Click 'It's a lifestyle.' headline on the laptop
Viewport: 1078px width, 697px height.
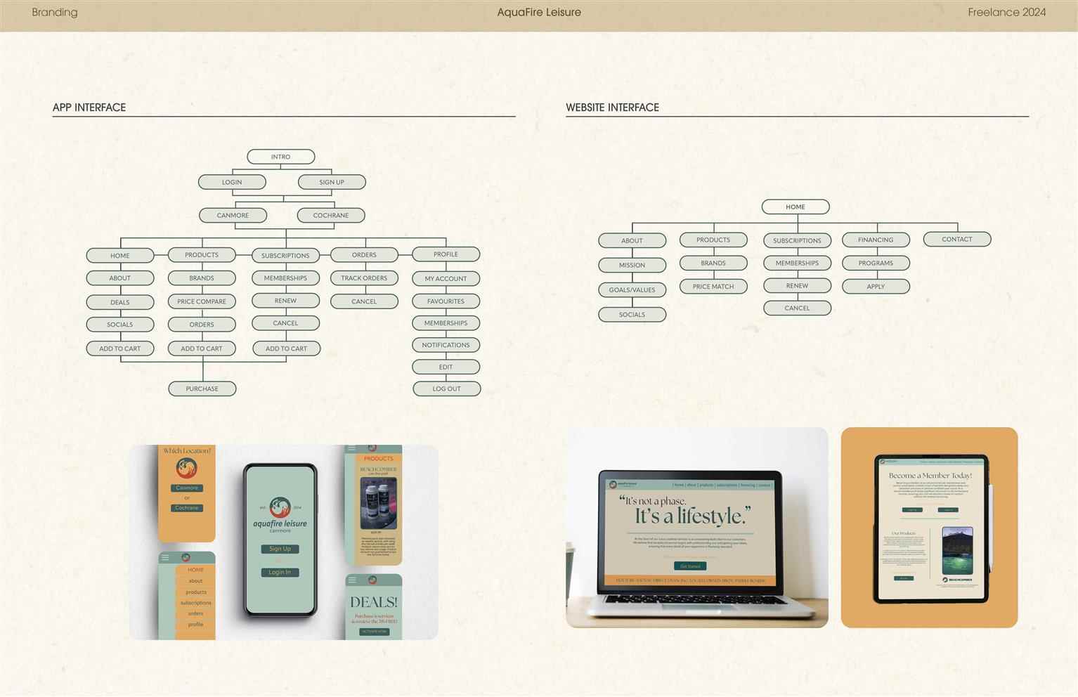pyautogui.click(x=693, y=516)
